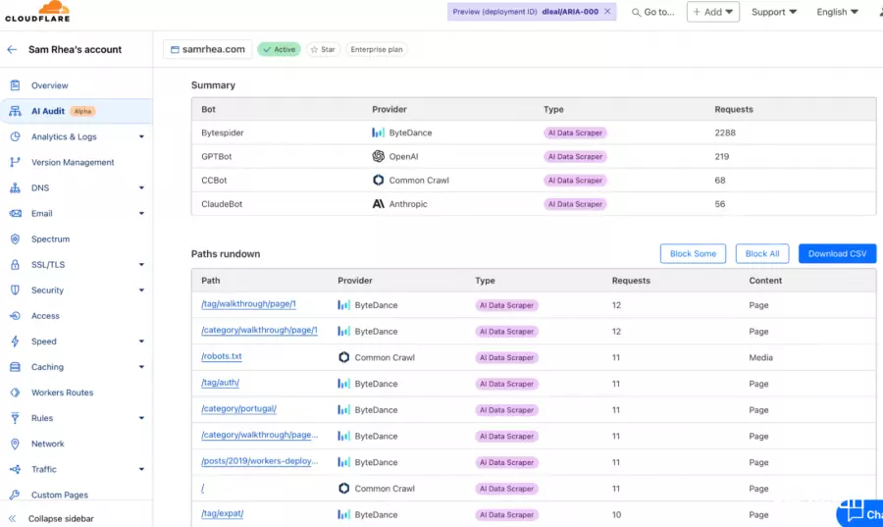This screenshot has height=527, width=883.
Task: Click the Block Some button
Action: coord(694,254)
